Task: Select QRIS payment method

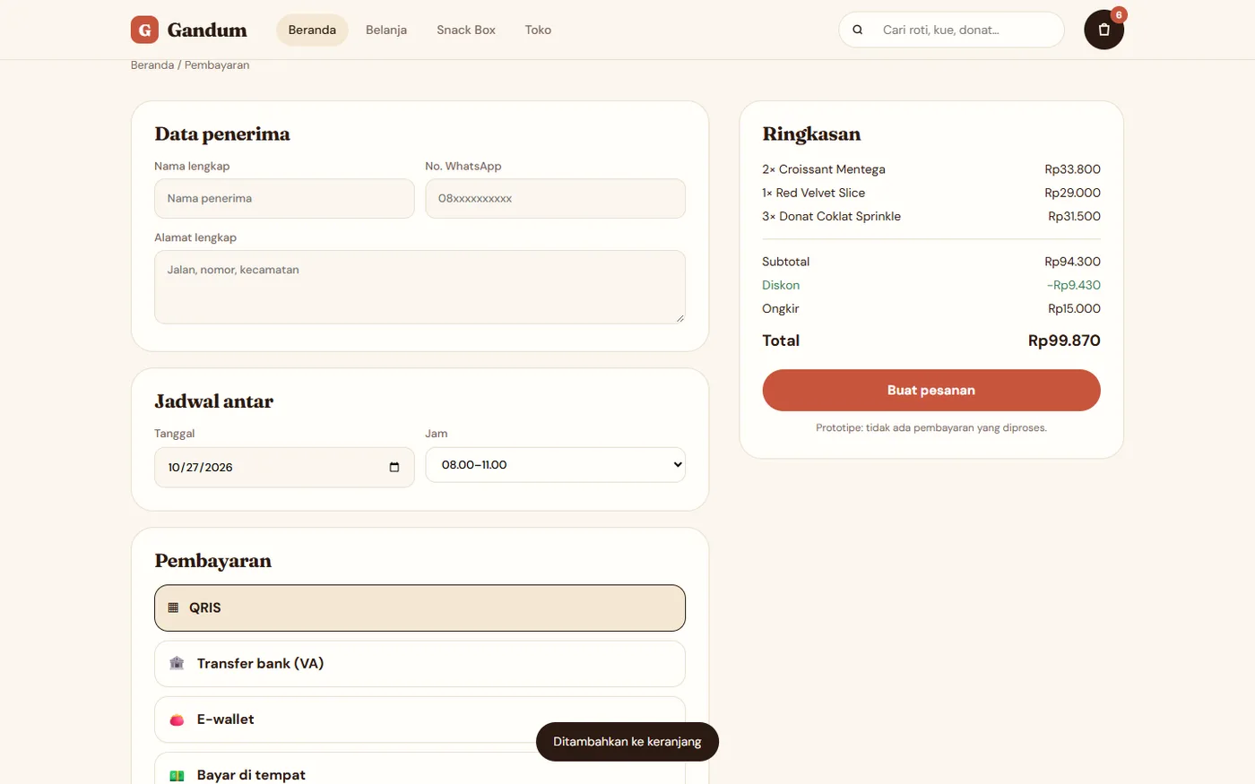Action: click(x=420, y=607)
